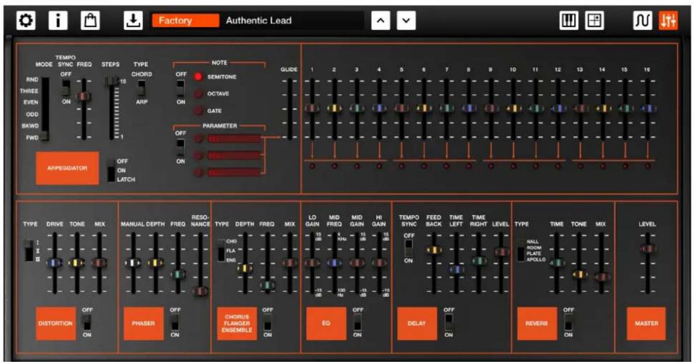Click the DELAY orange button
This screenshot has width=694, height=362.
pos(417,323)
